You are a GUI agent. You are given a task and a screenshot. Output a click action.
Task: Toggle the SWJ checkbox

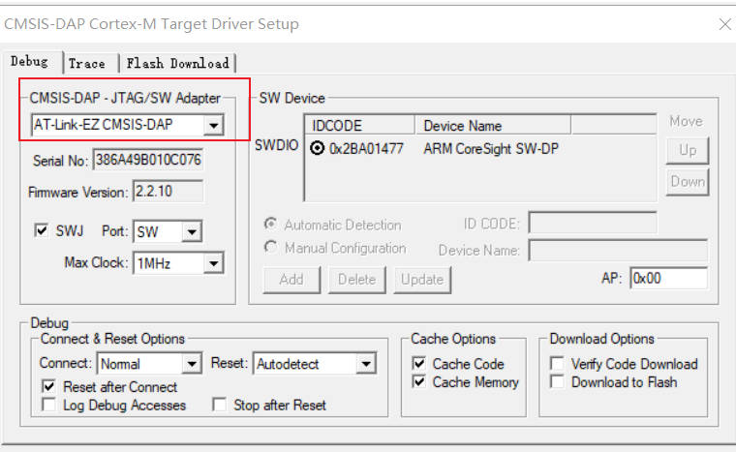click(42, 230)
